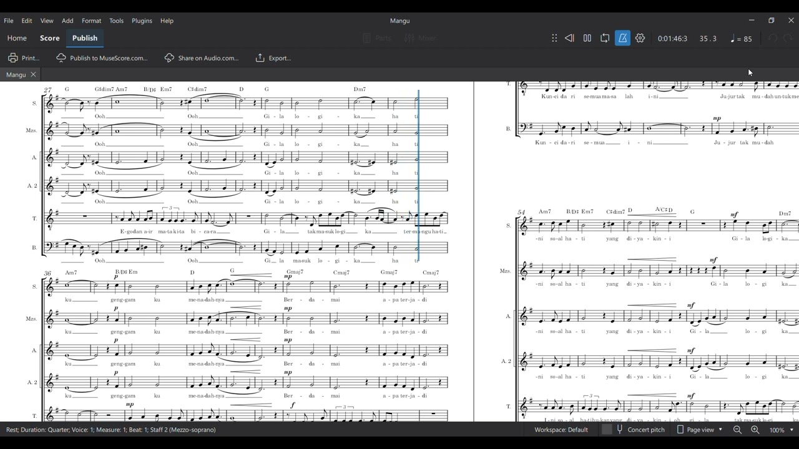Pause the score playback
The height and width of the screenshot is (449, 799).
[x=587, y=38]
